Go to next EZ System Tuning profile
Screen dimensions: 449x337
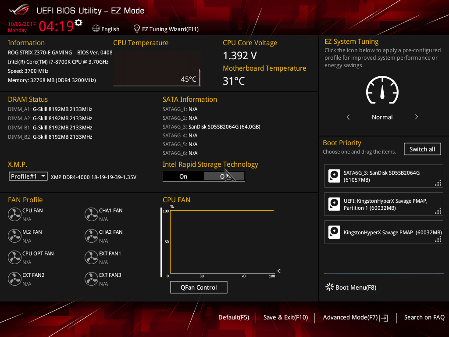coord(417,117)
